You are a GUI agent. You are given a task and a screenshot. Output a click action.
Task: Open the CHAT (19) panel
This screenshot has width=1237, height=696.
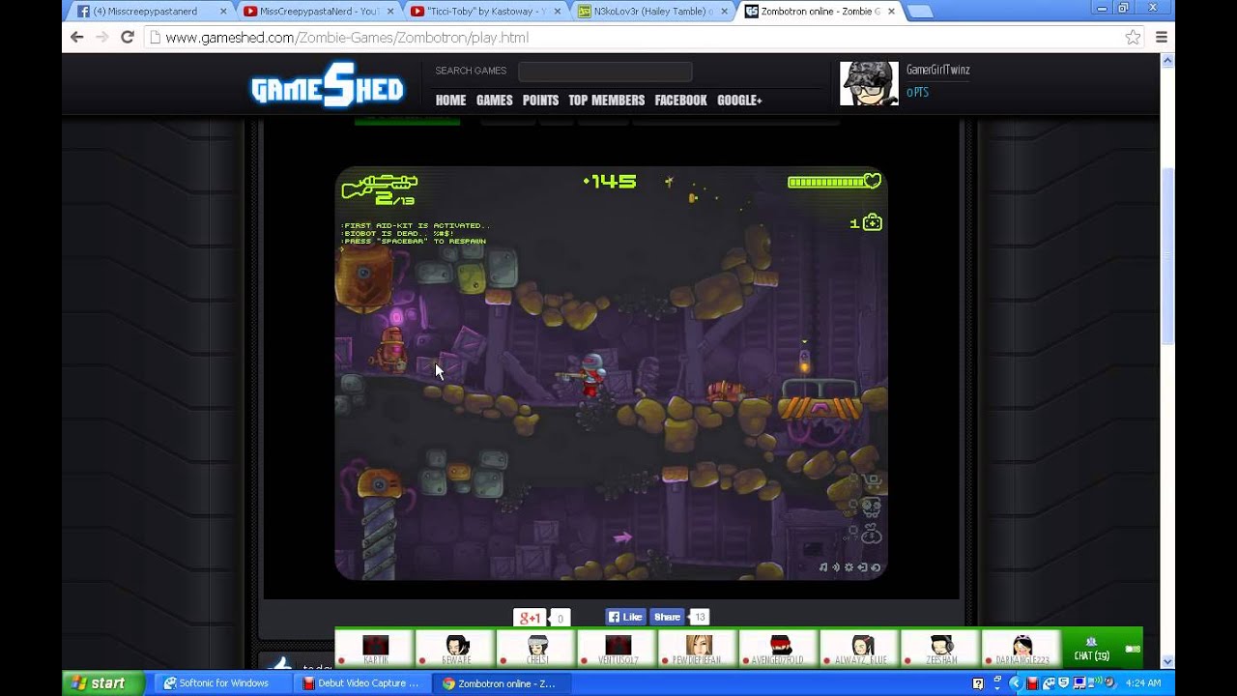click(1091, 649)
